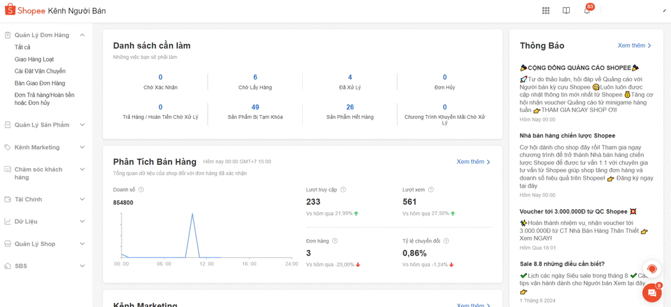Click the peak on the sales chart
The height and width of the screenshot is (307, 671).
coord(192,214)
